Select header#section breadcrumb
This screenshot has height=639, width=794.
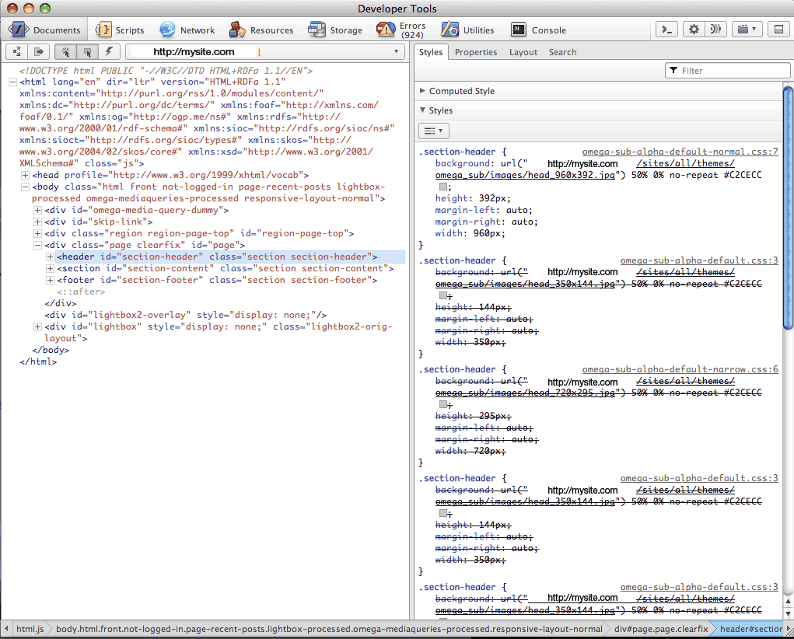[x=751, y=629]
